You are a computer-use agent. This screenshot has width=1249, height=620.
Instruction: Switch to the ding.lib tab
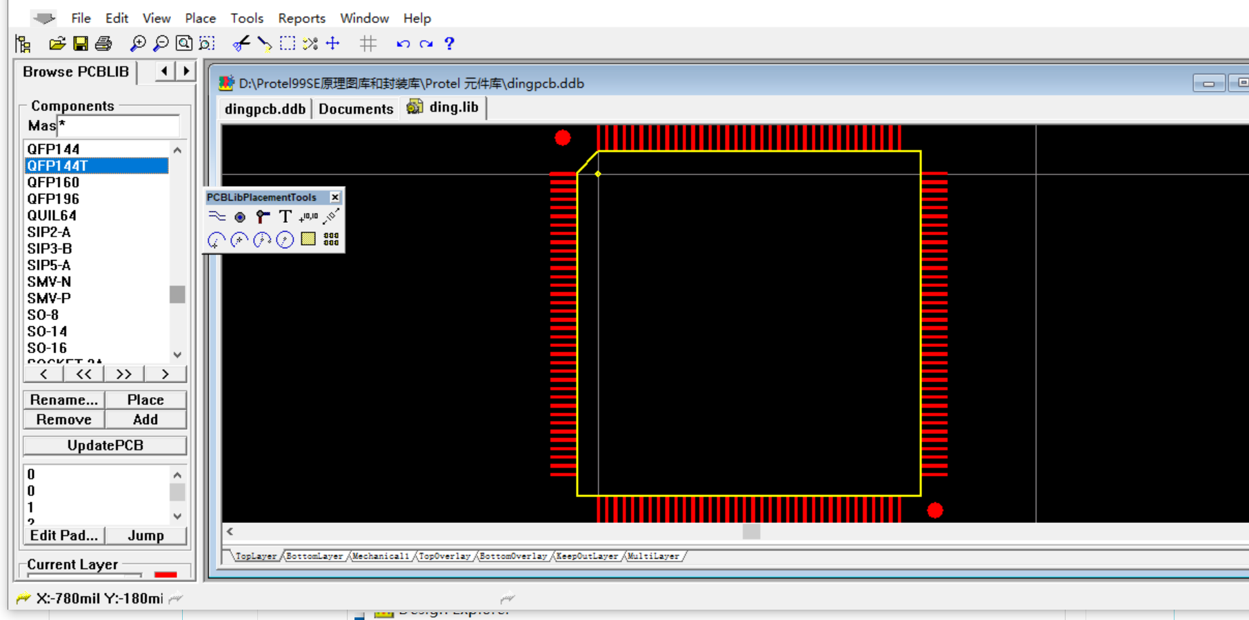point(443,108)
